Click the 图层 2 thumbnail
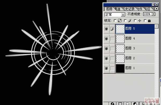Viewport: 161px width, 105px height. (x=120, y=59)
